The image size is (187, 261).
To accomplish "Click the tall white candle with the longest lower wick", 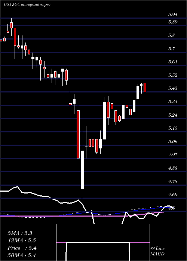I will [82, 168].
